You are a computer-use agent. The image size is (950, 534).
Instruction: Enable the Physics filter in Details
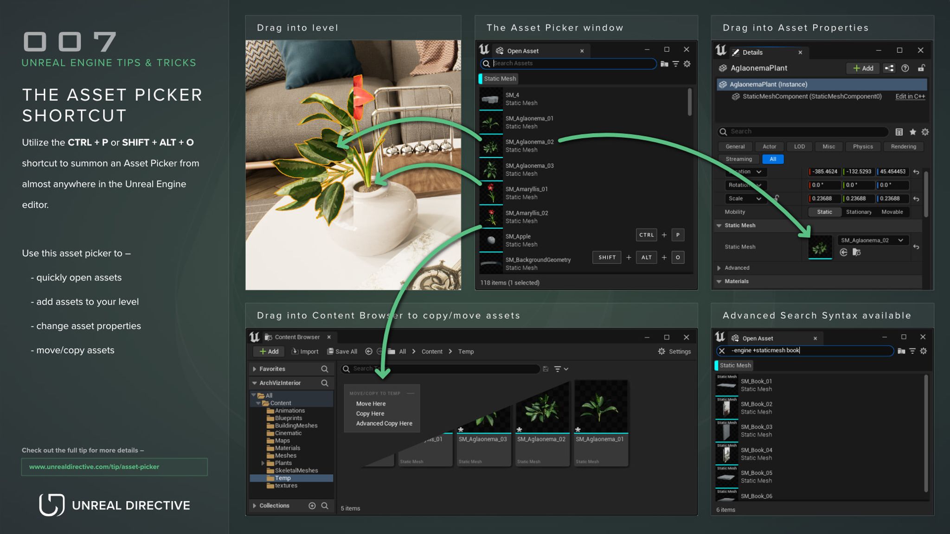(x=863, y=146)
